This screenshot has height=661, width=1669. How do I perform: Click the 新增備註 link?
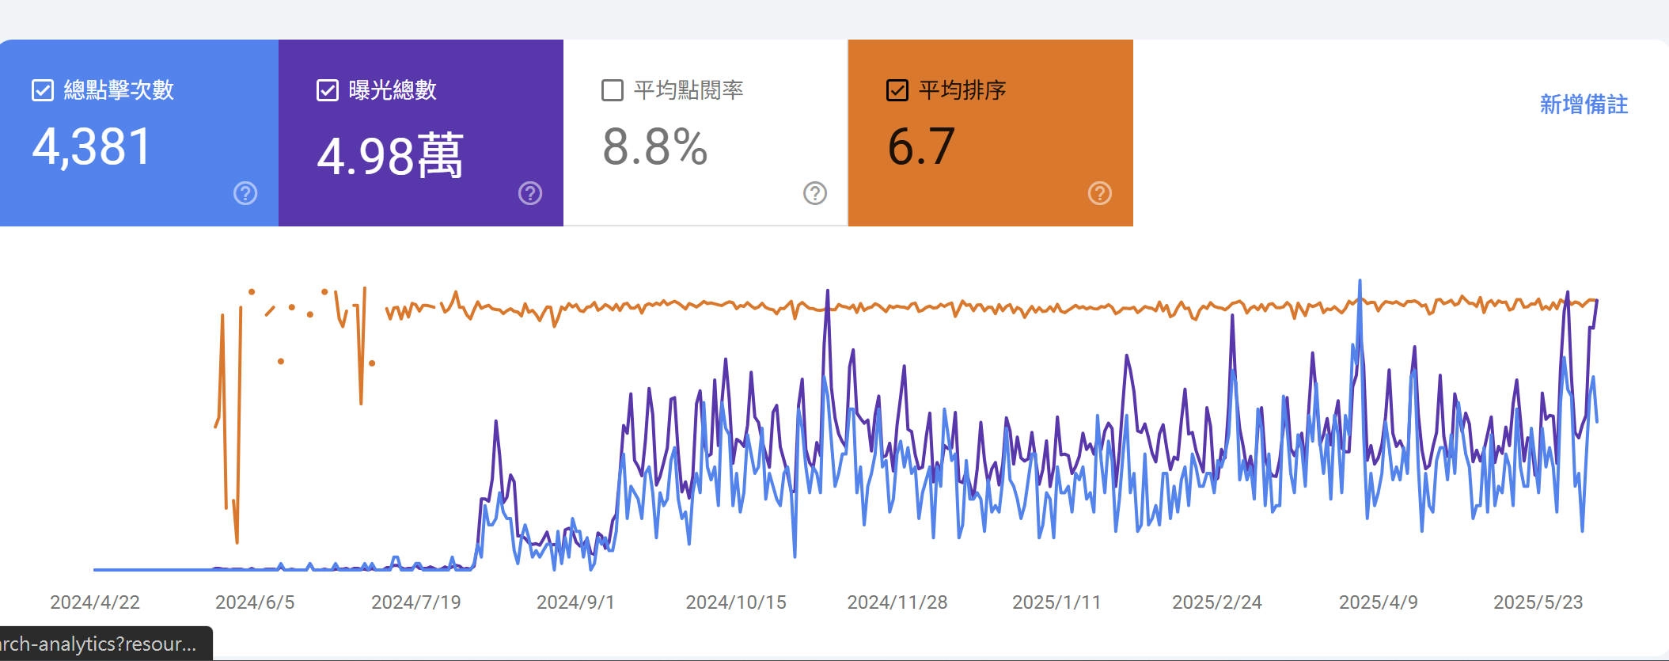1584,104
